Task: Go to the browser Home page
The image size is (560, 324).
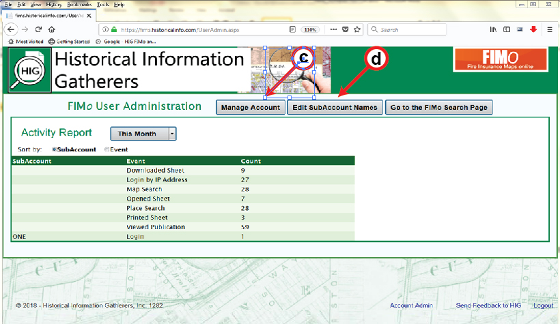Action: click(52, 30)
